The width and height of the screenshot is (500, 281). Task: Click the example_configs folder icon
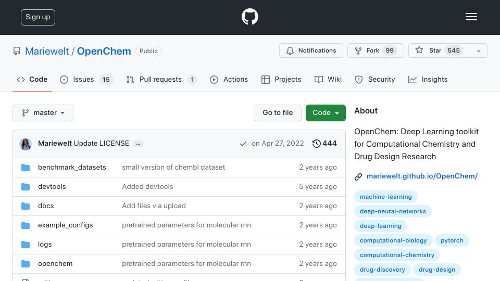pyautogui.click(x=26, y=225)
